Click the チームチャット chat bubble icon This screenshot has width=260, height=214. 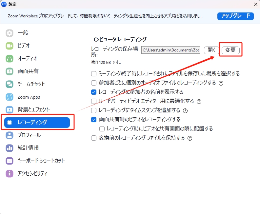[x=10, y=84]
